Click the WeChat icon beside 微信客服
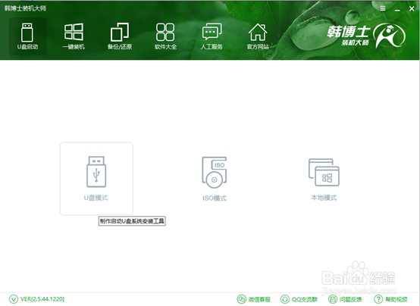Viewport: 420px width, 306px height. tap(241, 299)
